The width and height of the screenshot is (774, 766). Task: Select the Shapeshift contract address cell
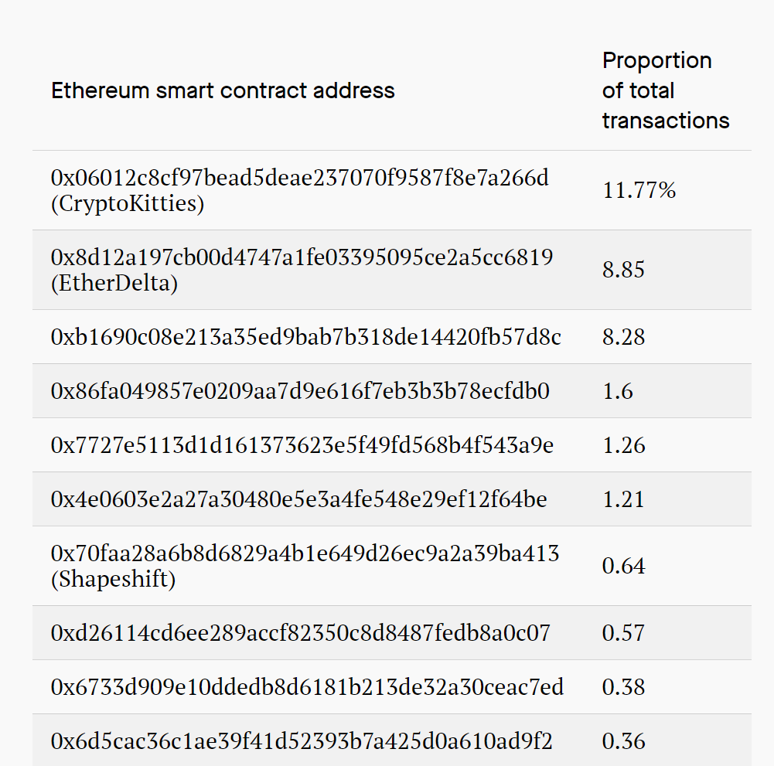pos(305,566)
